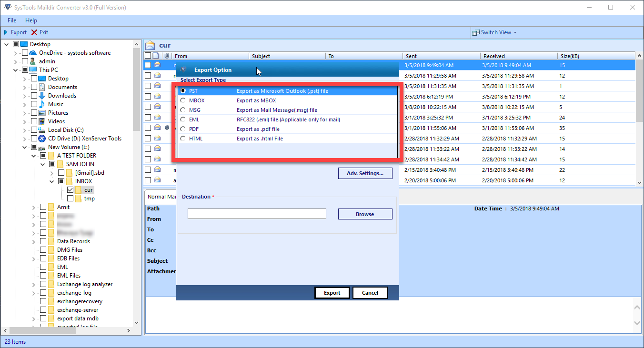Expand the Amit folder node

pyautogui.click(x=34, y=207)
